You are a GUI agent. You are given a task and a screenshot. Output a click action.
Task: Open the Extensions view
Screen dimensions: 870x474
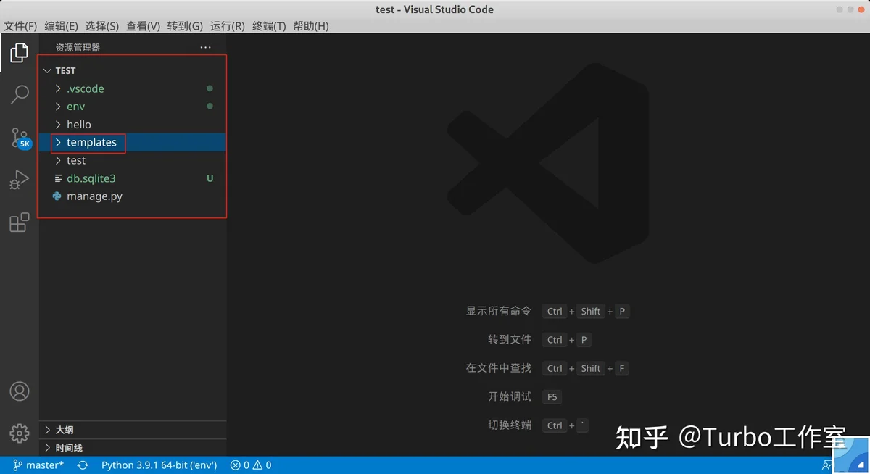click(x=20, y=223)
